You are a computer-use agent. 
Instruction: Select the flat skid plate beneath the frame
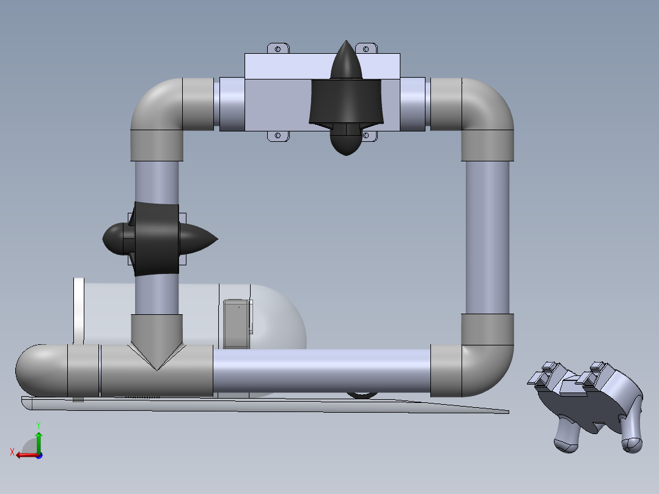pos(265,405)
